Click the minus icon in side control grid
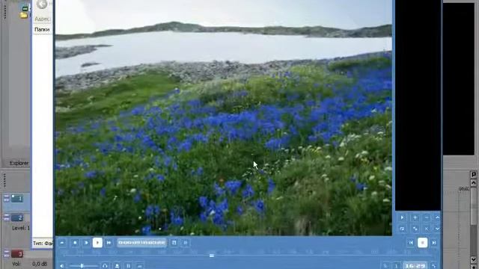 coord(427,217)
